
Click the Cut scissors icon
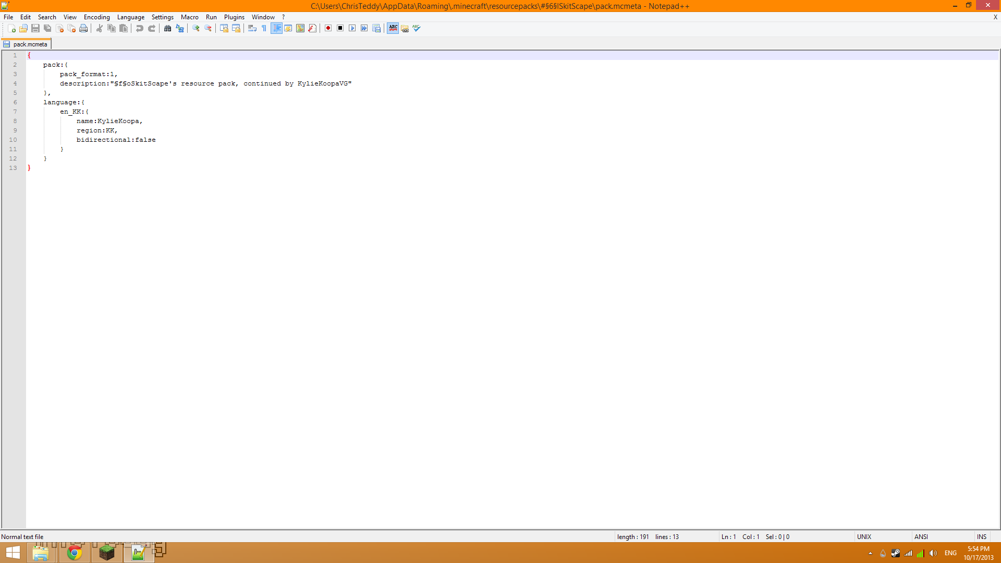pos(100,28)
